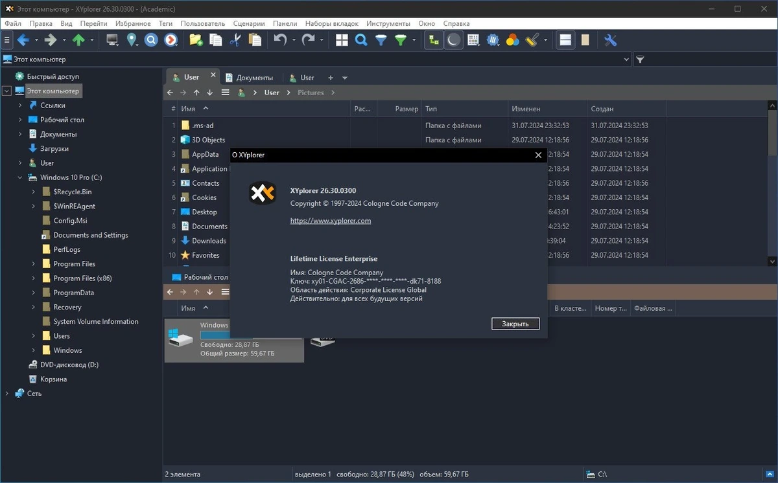The height and width of the screenshot is (483, 778).
Task: Open the Файл menu
Action: click(x=13, y=23)
